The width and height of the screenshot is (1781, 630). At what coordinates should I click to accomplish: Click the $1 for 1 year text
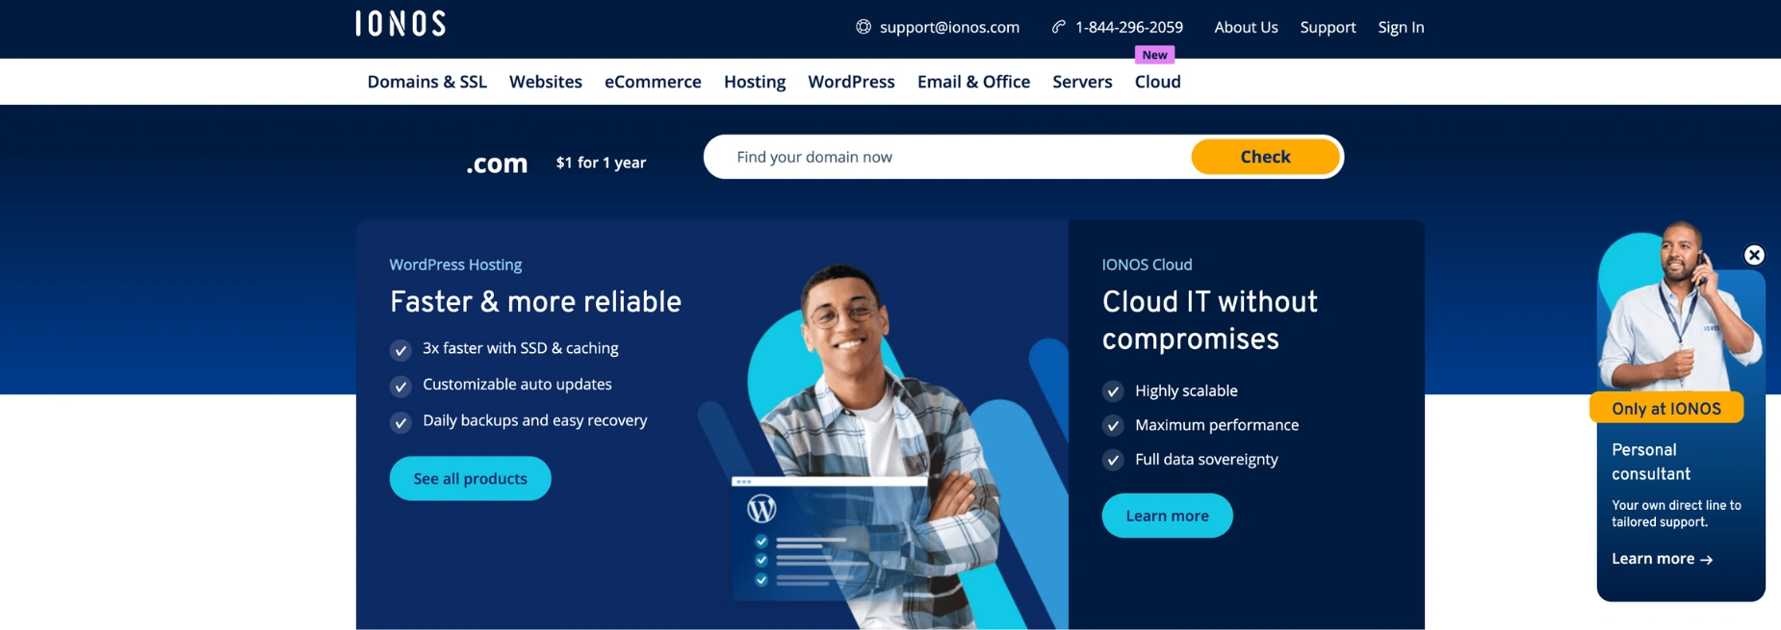pyautogui.click(x=601, y=163)
